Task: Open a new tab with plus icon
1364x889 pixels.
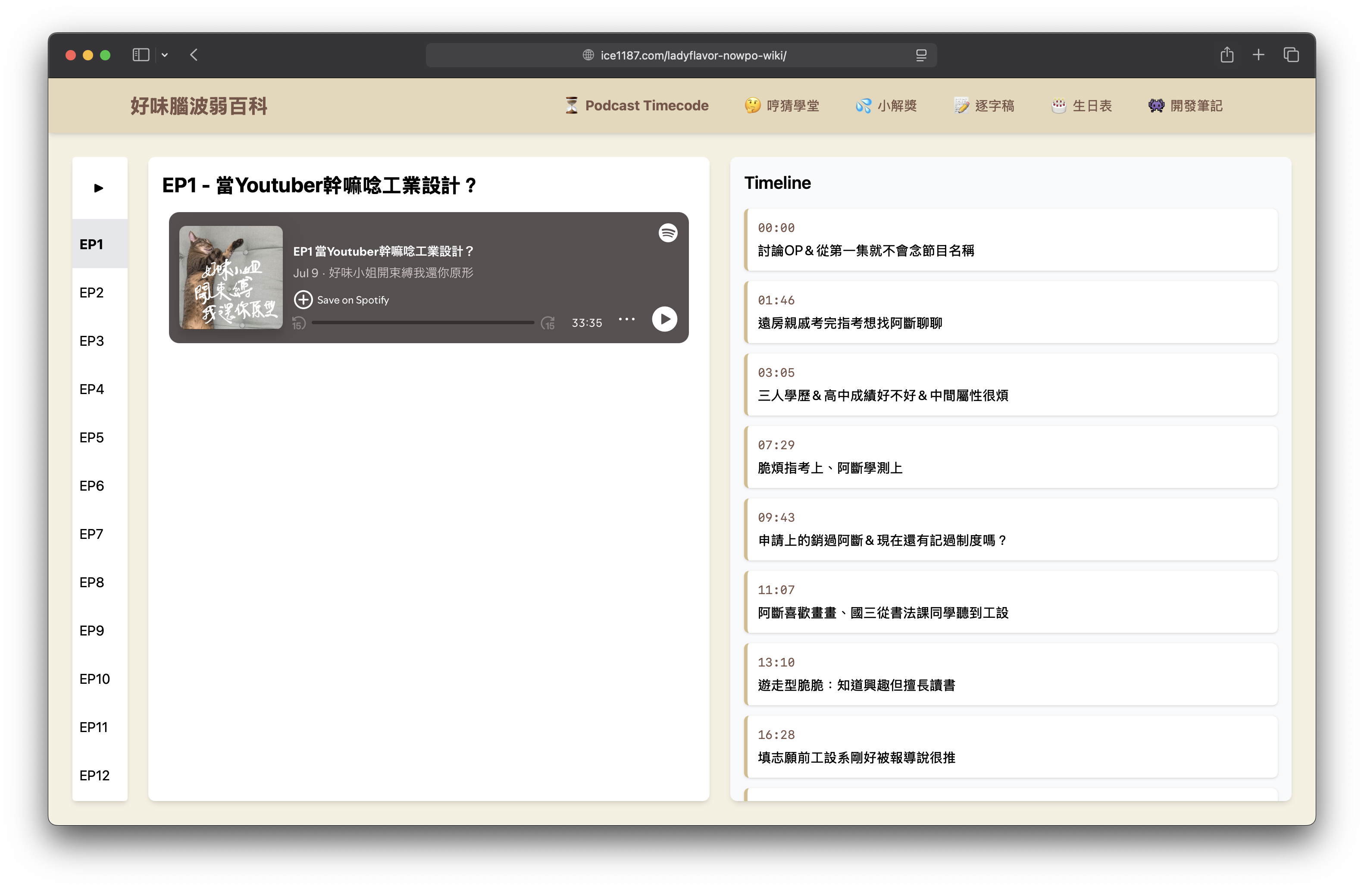Action: tap(1258, 55)
